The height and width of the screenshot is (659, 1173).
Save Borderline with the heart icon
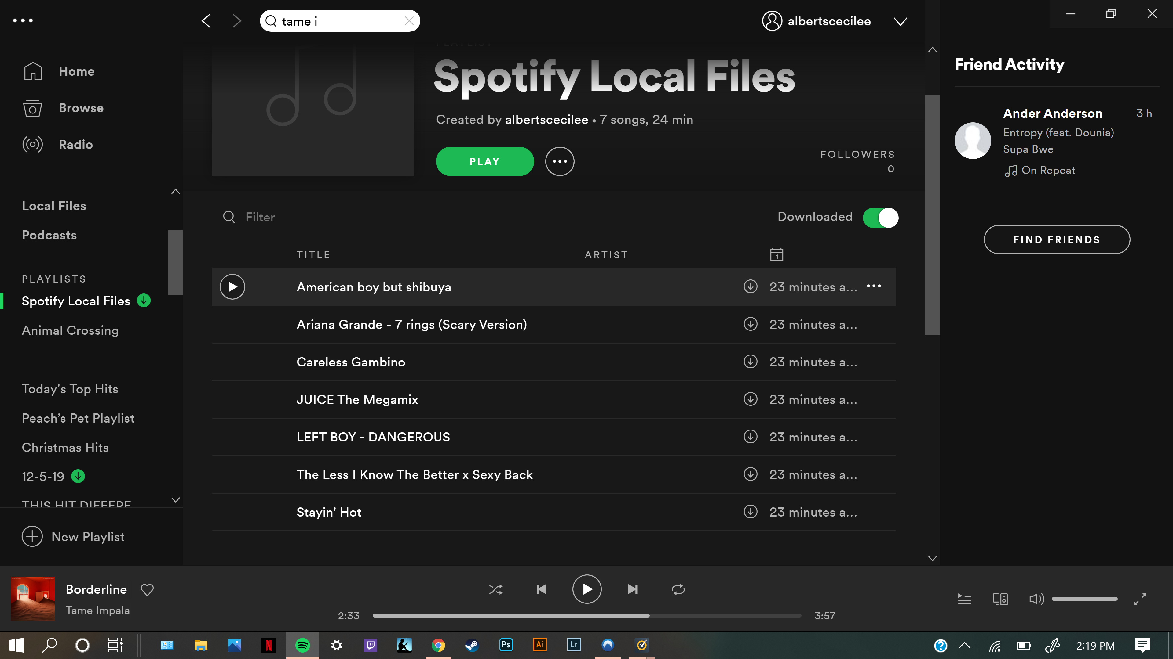tap(147, 590)
